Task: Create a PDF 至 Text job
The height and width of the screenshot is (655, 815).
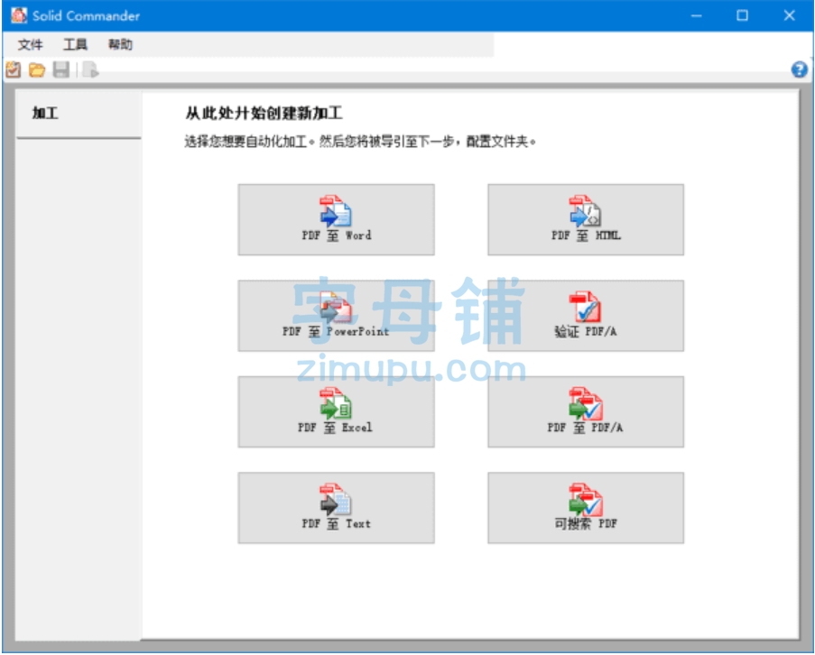Action: click(337, 508)
